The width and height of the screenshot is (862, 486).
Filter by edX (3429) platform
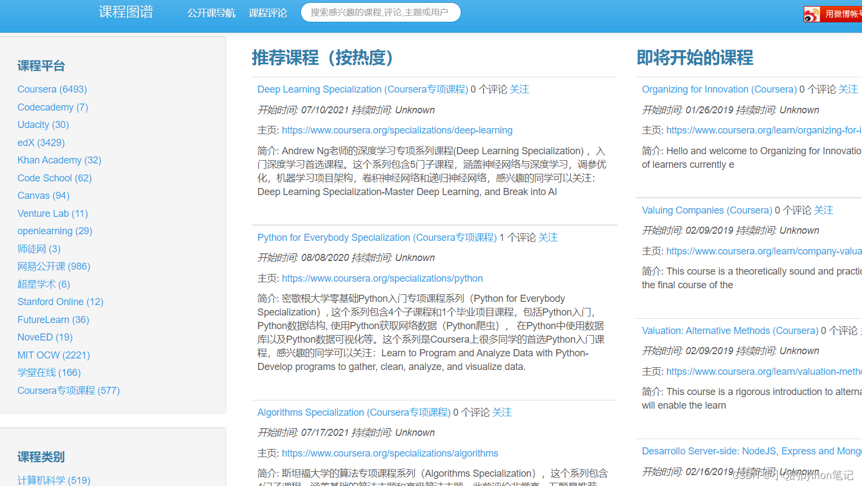point(41,143)
